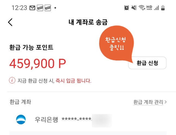The height and width of the screenshot is (135, 176).
Task: Tap the 내 계좌로 송금 title
Action: click(x=88, y=22)
